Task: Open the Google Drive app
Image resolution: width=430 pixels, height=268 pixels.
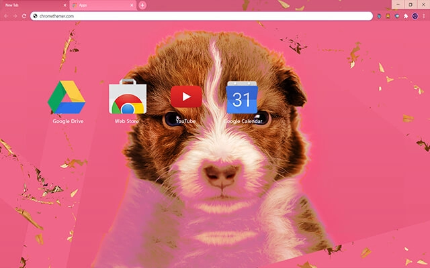Action: 67,96
